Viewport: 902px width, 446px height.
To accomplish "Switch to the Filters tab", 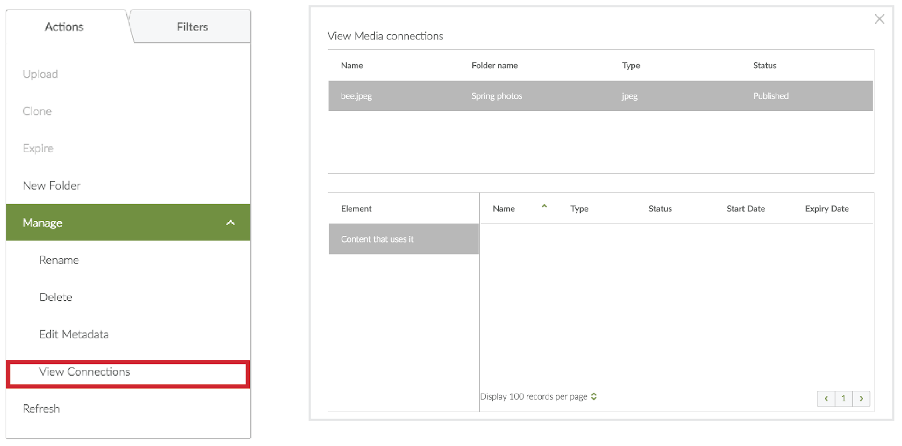I will (x=192, y=27).
